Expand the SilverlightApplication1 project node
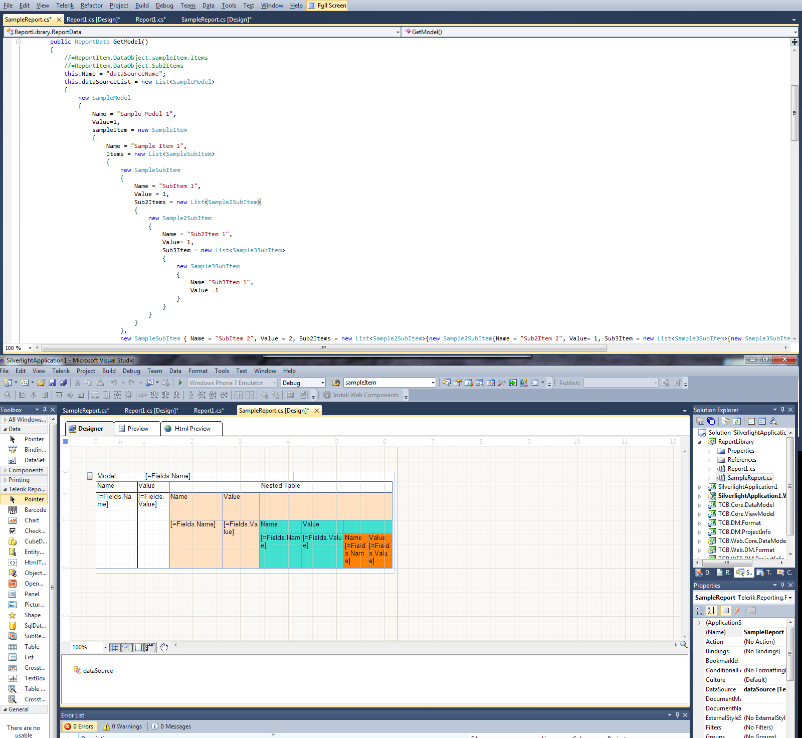 coord(700,487)
